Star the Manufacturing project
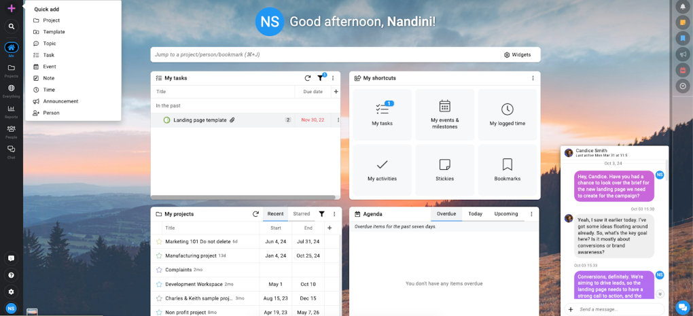Screen dimensions: 693x316 (x=159, y=256)
